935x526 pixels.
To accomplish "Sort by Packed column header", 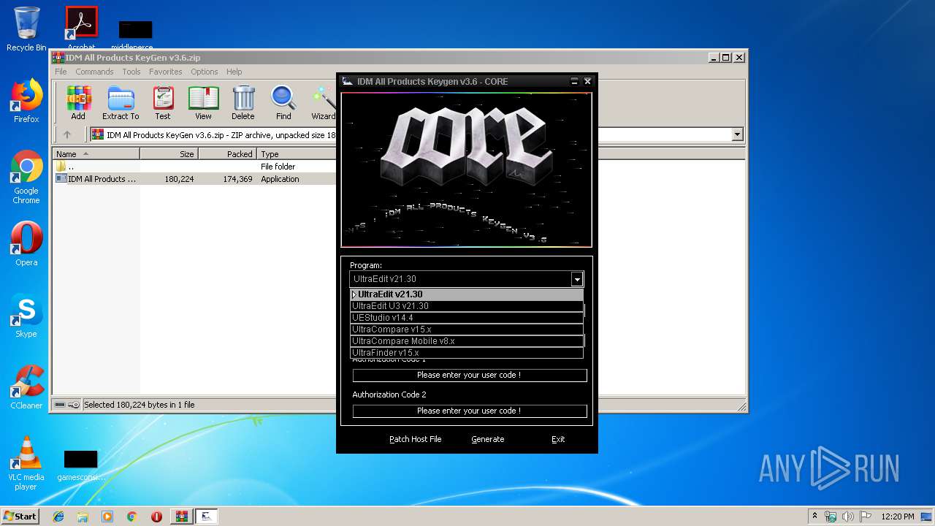I will coord(227,154).
